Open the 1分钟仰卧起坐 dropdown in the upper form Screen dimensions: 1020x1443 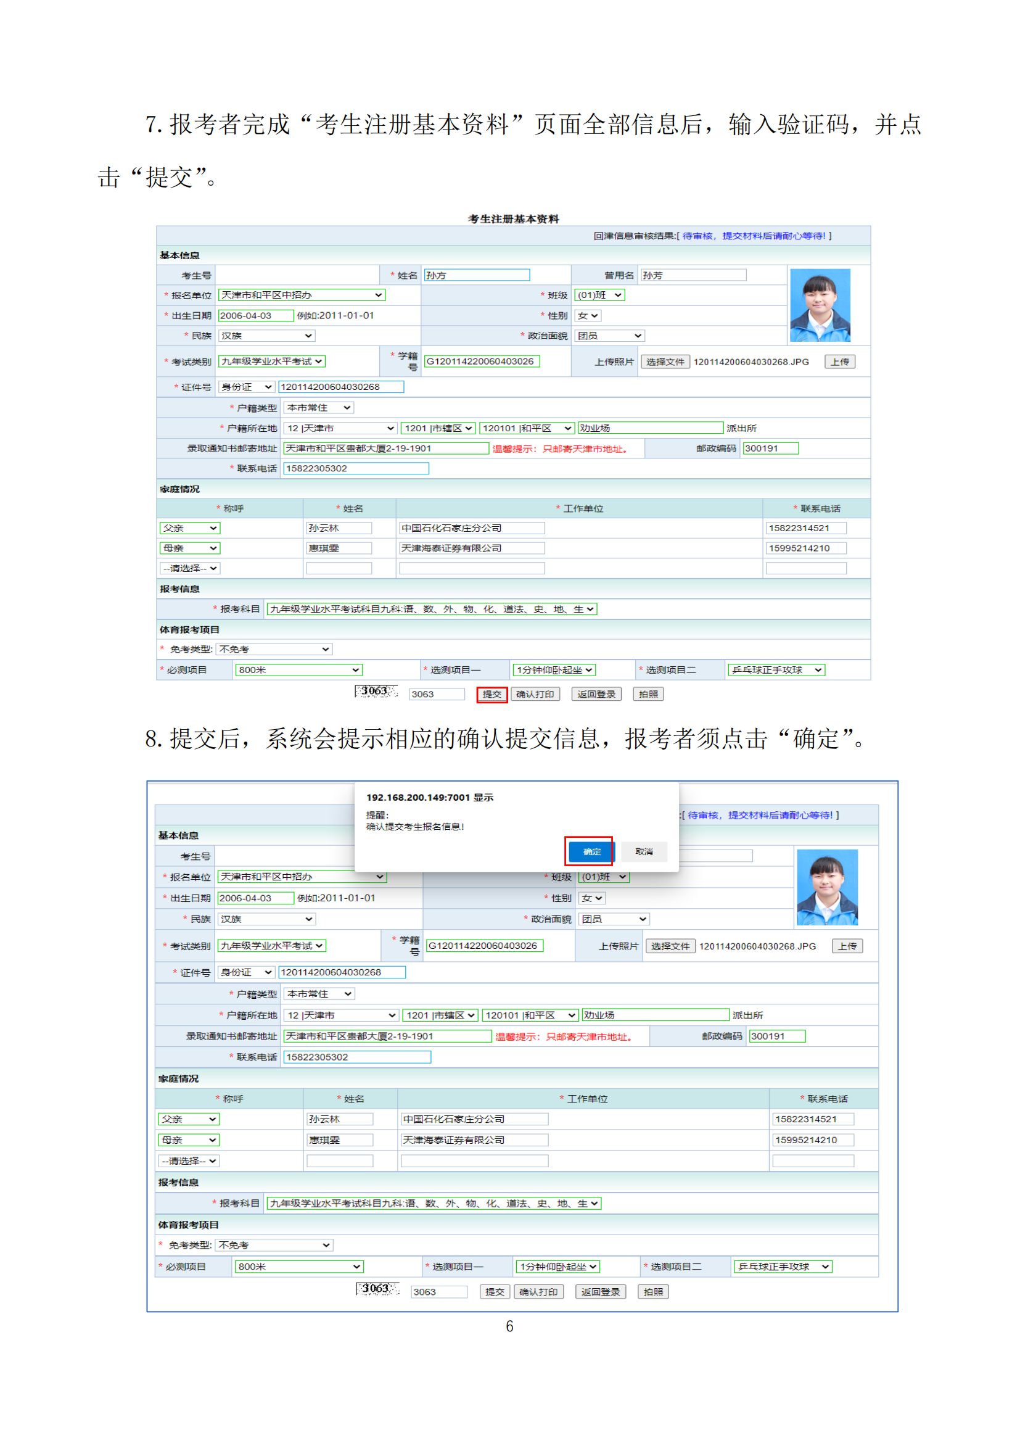554,670
